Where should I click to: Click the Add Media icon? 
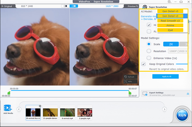(8, 108)
